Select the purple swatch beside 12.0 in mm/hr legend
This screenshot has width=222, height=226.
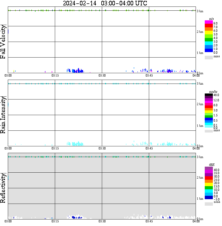pos(209,100)
